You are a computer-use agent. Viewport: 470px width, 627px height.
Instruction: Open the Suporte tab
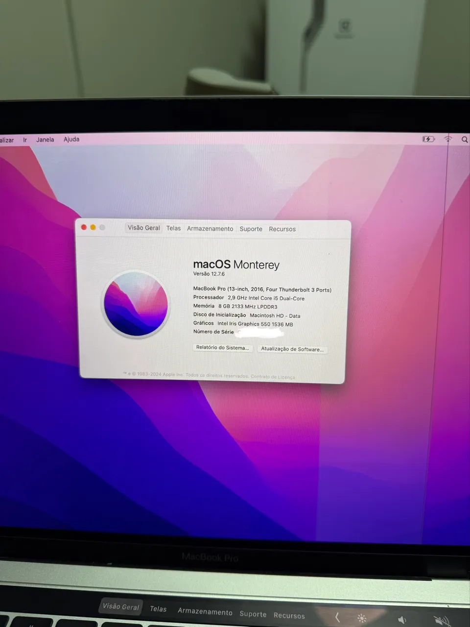click(x=251, y=229)
